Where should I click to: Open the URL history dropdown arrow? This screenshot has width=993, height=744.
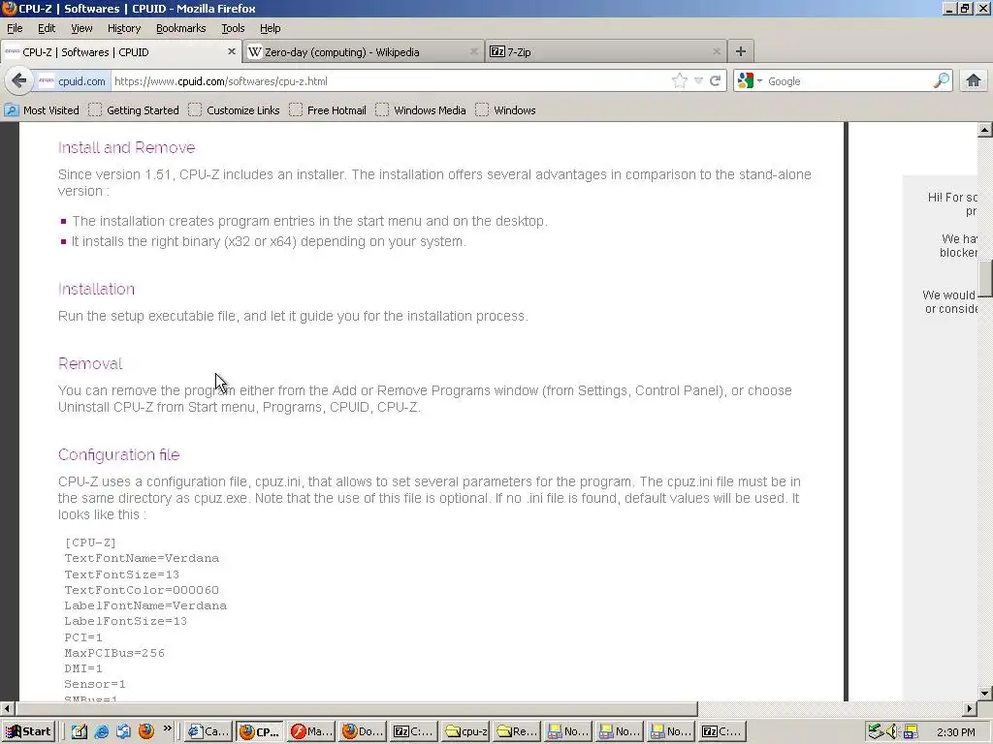(698, 81)
